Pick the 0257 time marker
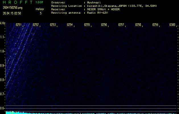The width and height of the screenshot is (179, 114). click(121, 25)
